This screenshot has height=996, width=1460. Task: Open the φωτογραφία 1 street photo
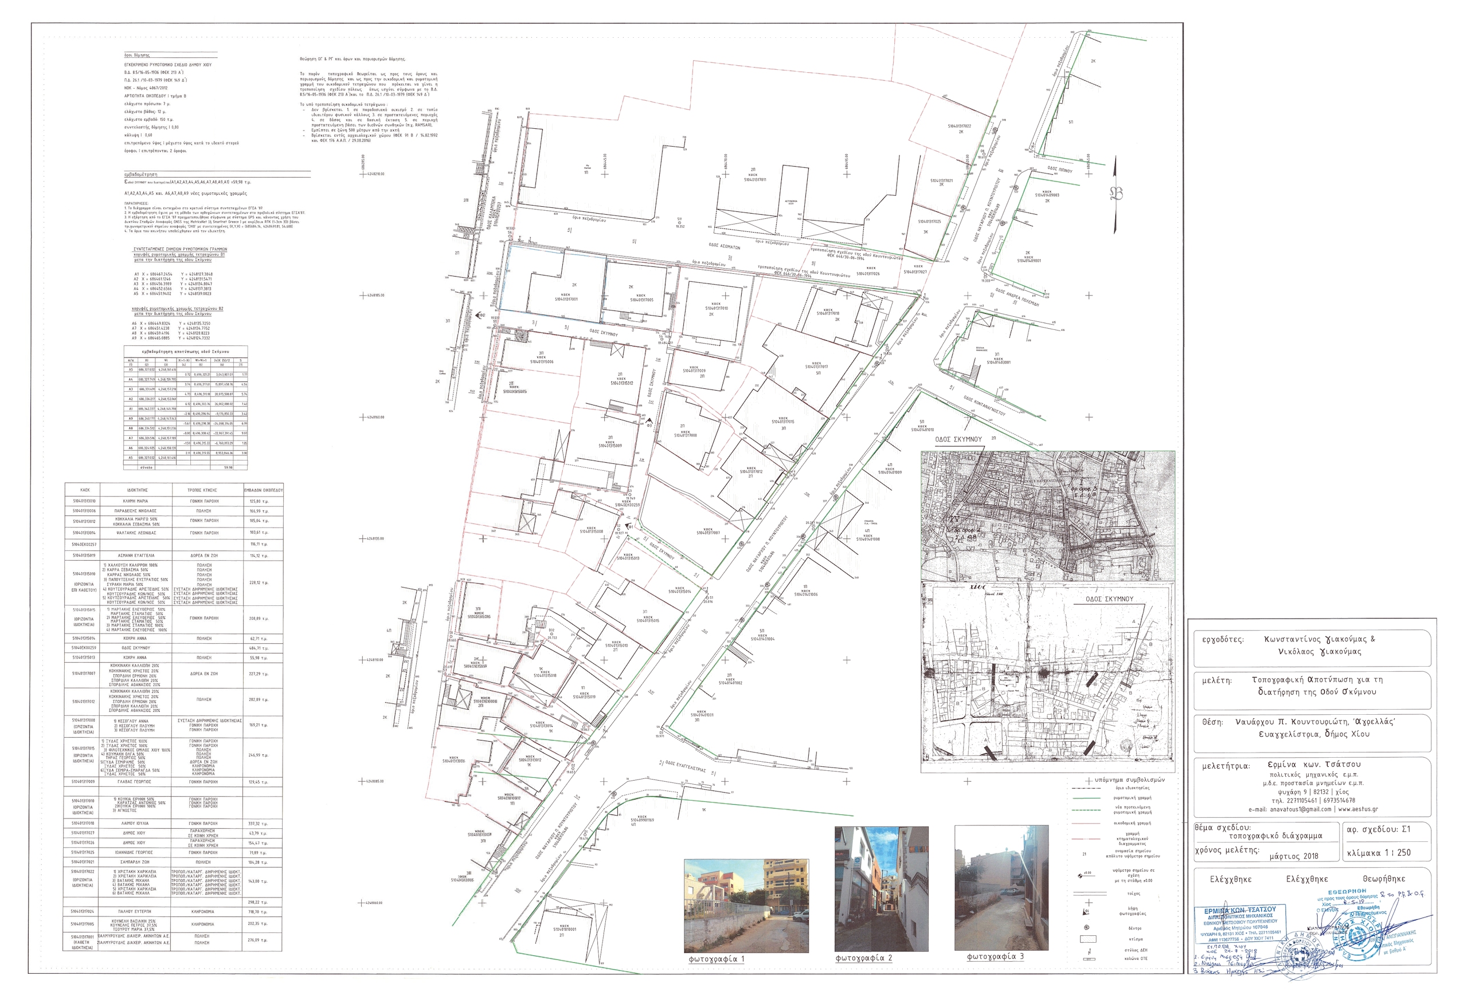(746, 906)
